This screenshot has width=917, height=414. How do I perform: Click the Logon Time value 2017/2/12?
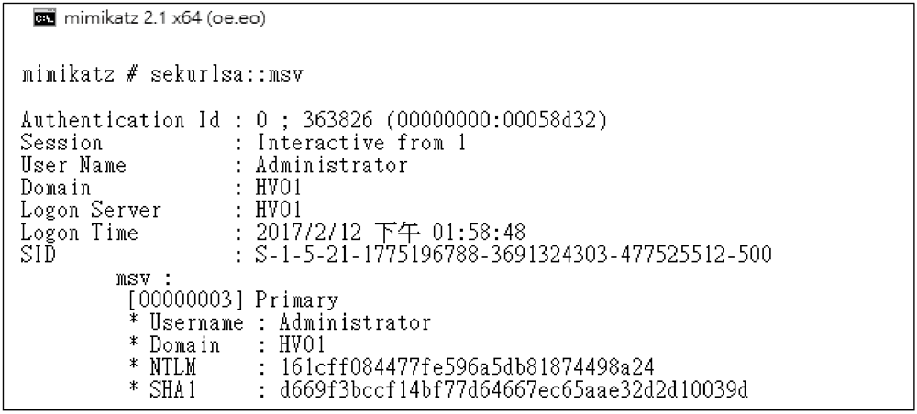coord(308,233)
